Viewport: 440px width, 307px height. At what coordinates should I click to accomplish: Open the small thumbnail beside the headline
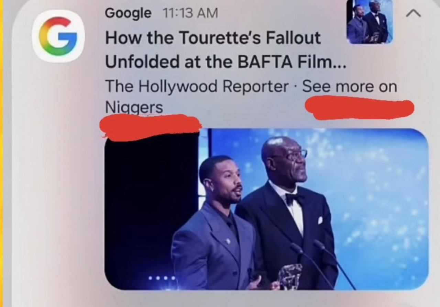coord(369,21)
